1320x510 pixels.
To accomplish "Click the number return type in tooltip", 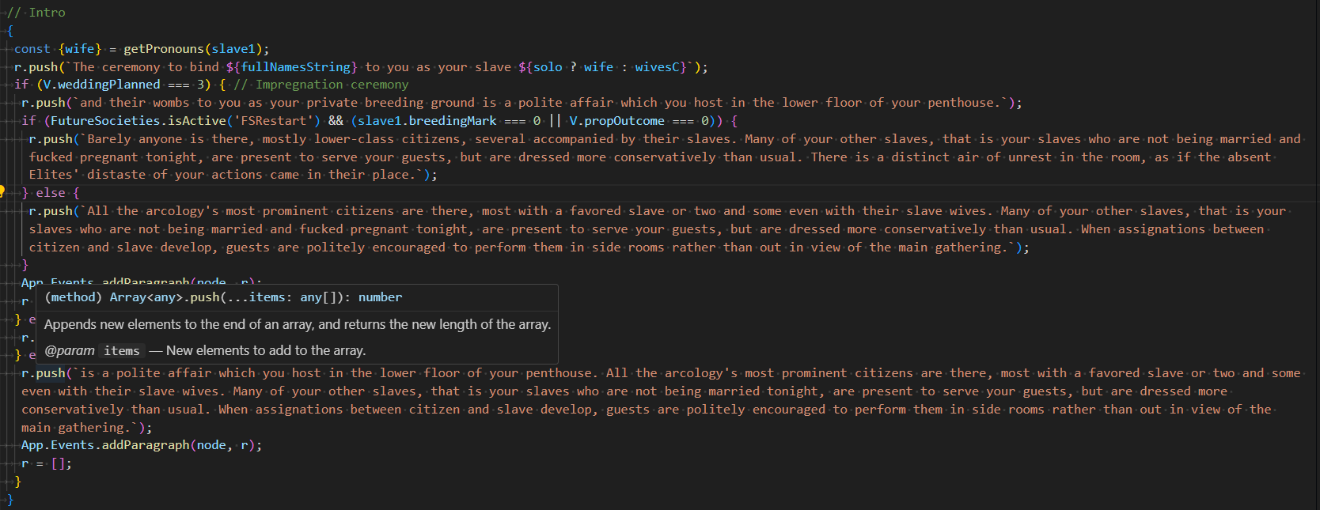I will click(380, 297).
